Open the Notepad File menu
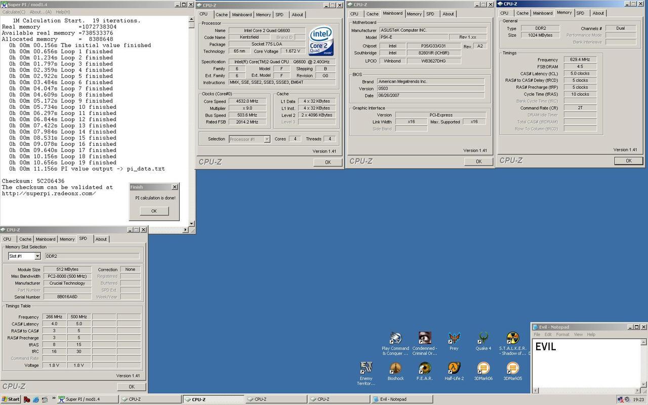648x405 pixels. [537, 335]
